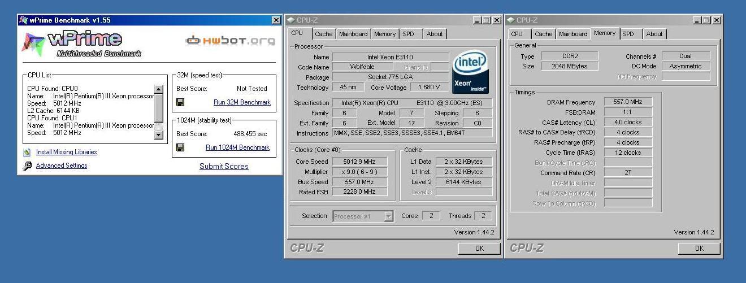
Task: Click the Install Missing Libraries icon
Action: pyautogui.click(x=27, y=152)
